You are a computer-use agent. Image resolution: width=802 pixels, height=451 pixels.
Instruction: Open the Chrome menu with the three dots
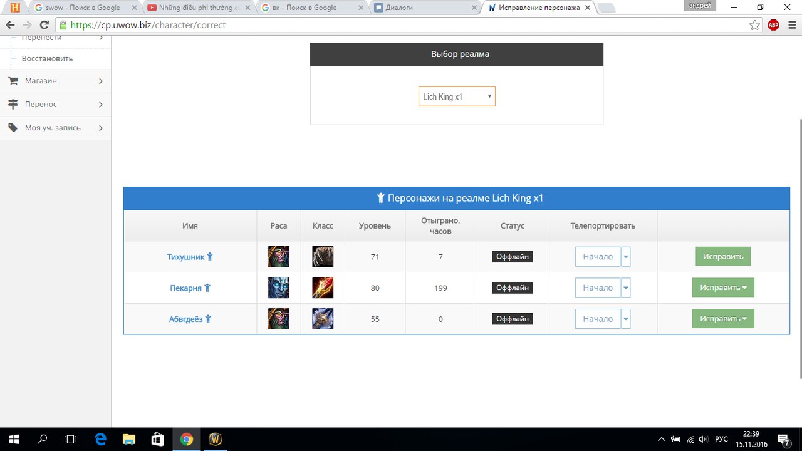pyautogui.click(x=792, y=25)
